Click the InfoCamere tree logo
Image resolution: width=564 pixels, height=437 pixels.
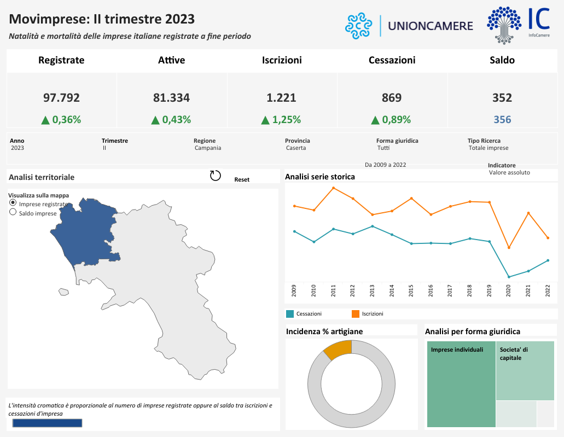click(518, 25)
